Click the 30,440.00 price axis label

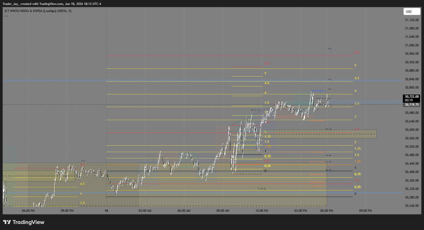pos(412,164)
